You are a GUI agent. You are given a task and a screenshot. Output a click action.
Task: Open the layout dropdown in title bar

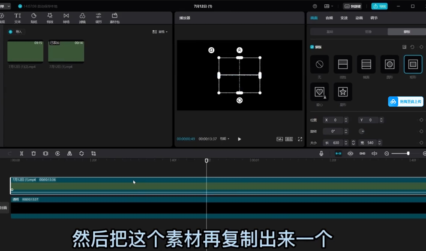coord(328,6)
